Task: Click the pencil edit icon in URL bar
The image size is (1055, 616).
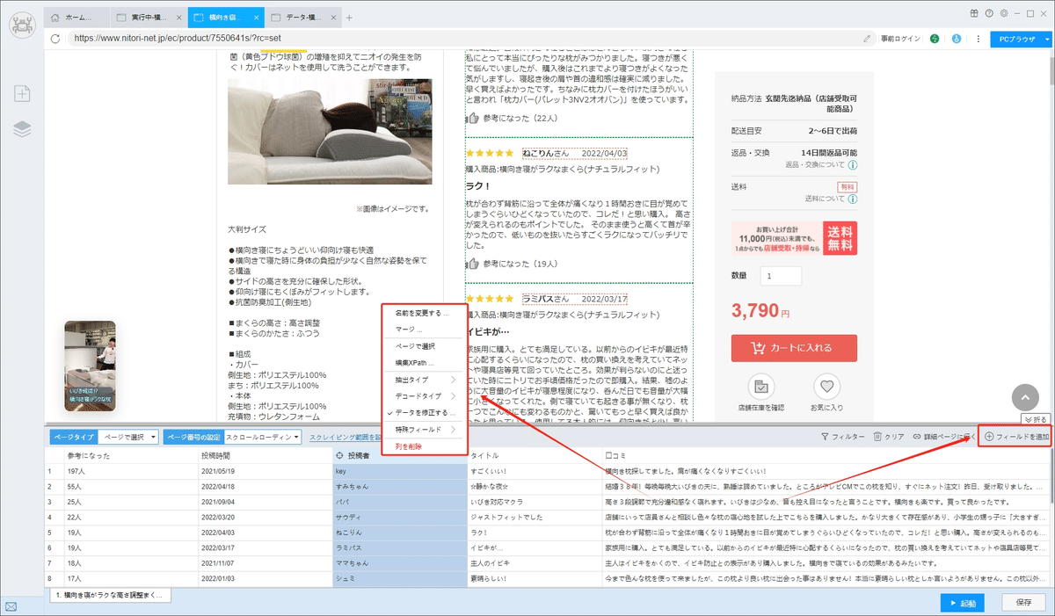Action: point(867,39)
